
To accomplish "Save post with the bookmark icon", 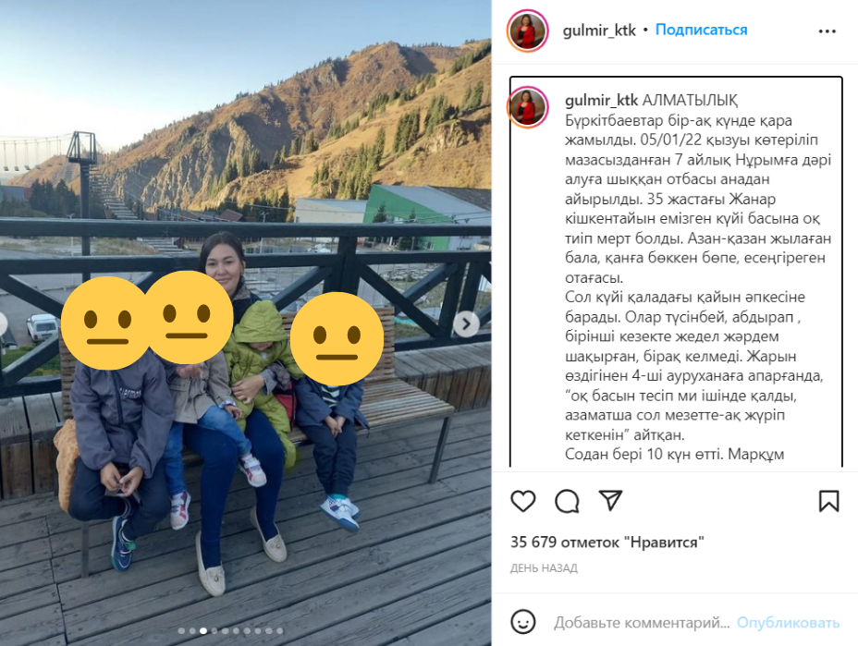I will click(828, 501).
